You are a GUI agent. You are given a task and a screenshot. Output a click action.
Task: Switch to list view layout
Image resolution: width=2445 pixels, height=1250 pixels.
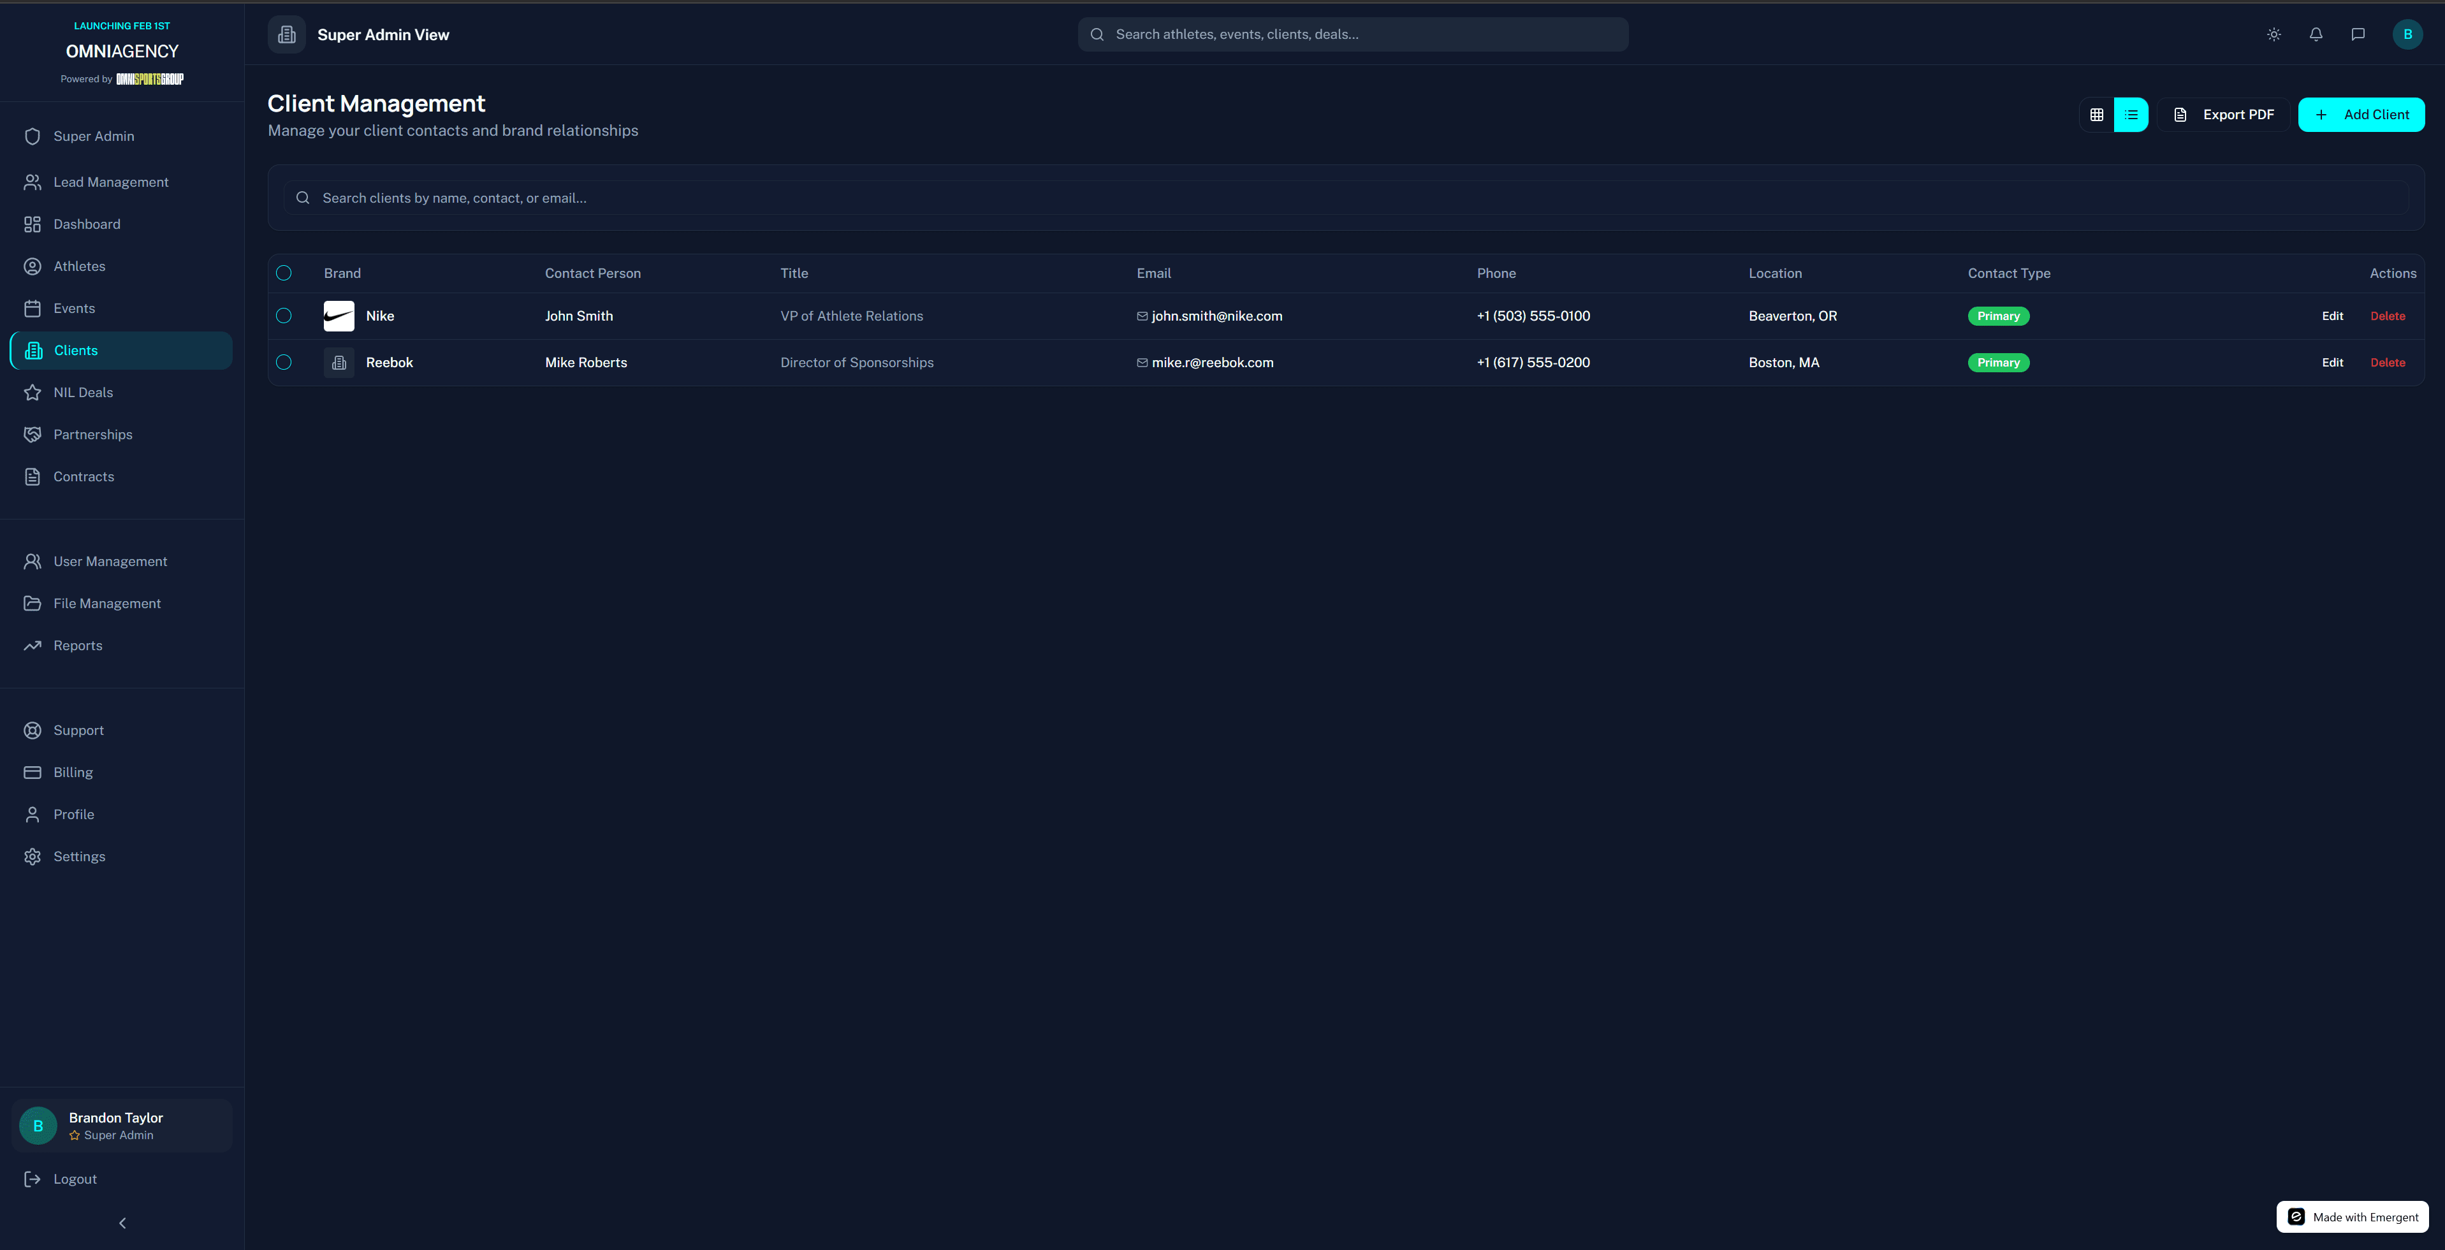tap(2131, 115)
